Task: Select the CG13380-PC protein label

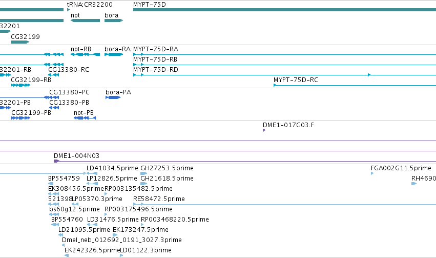Action: point(69,92)
